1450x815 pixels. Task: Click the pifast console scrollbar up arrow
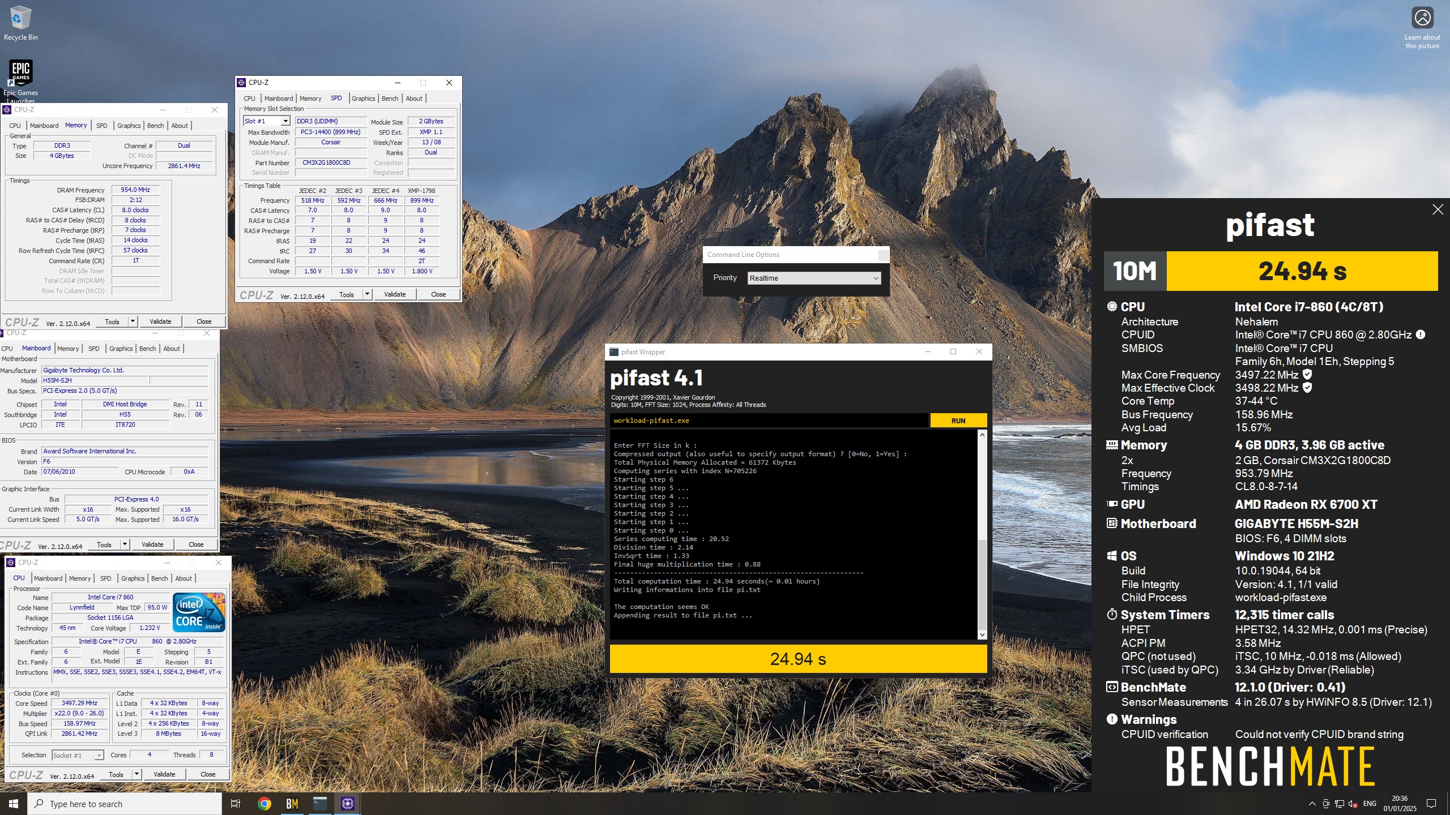click(x=982, y=434)
